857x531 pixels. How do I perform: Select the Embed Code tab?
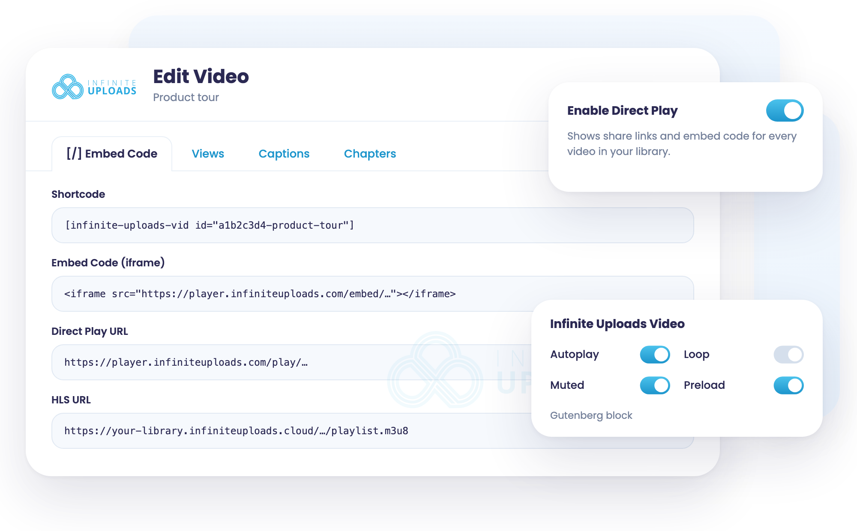[112, 154]
